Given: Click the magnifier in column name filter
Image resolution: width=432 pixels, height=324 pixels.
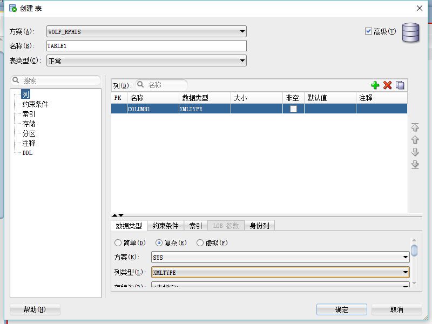Looking at the screenshot, I should 140,84.
